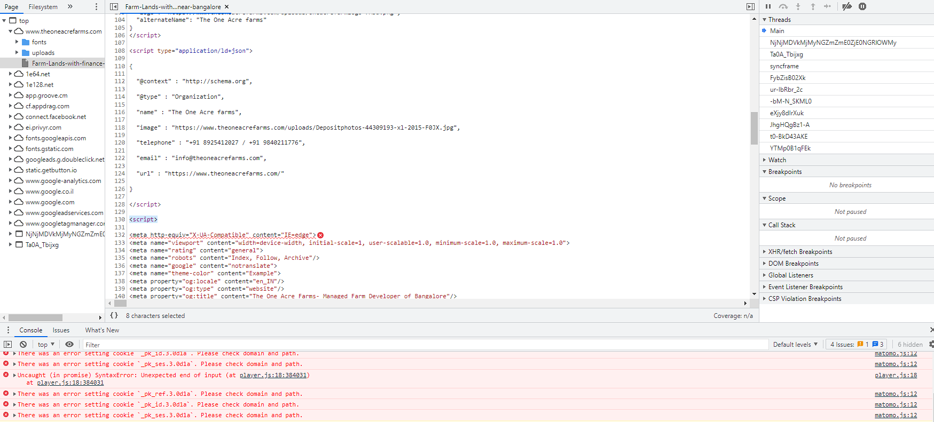Open the drawer three-dot menu
Viewport: 934px width, 422px height.
8,330
